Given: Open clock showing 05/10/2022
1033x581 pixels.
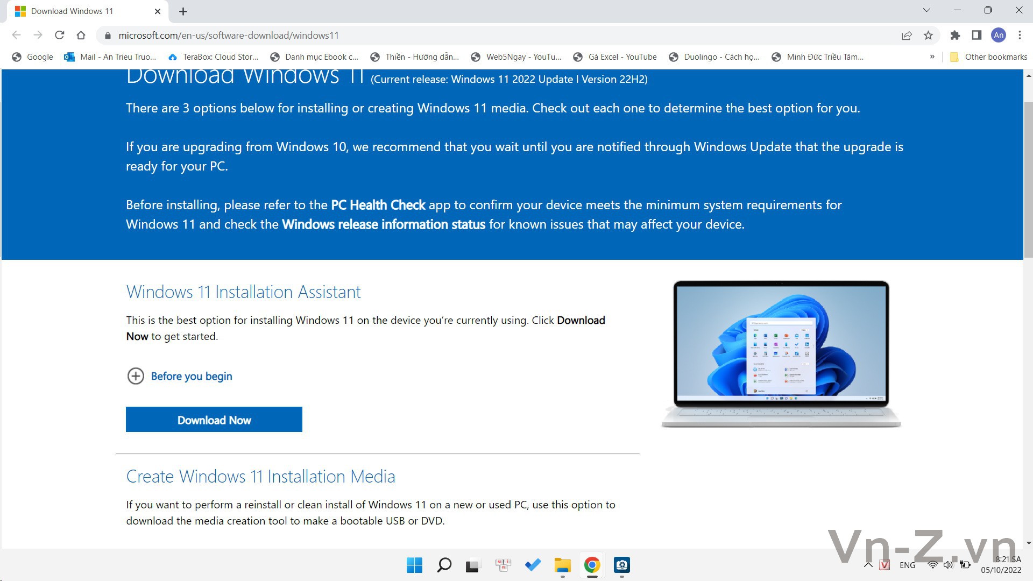Looking at the screenshot, I should pyautogui.click(x=1001, y=565).
